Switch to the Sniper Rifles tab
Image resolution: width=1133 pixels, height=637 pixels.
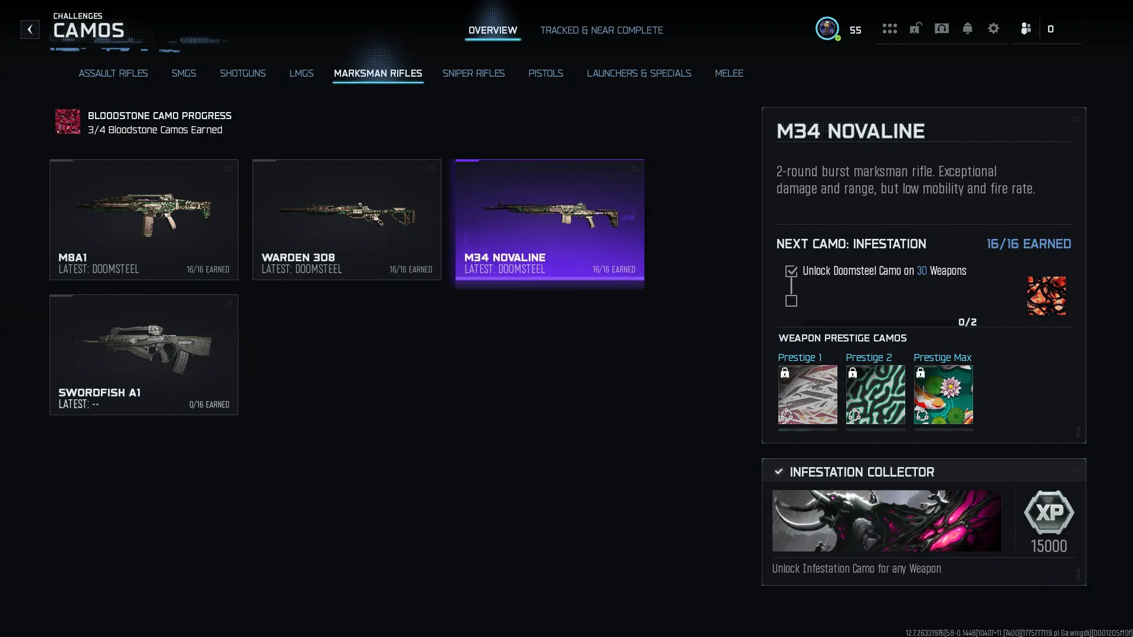(x=473, y=73)
